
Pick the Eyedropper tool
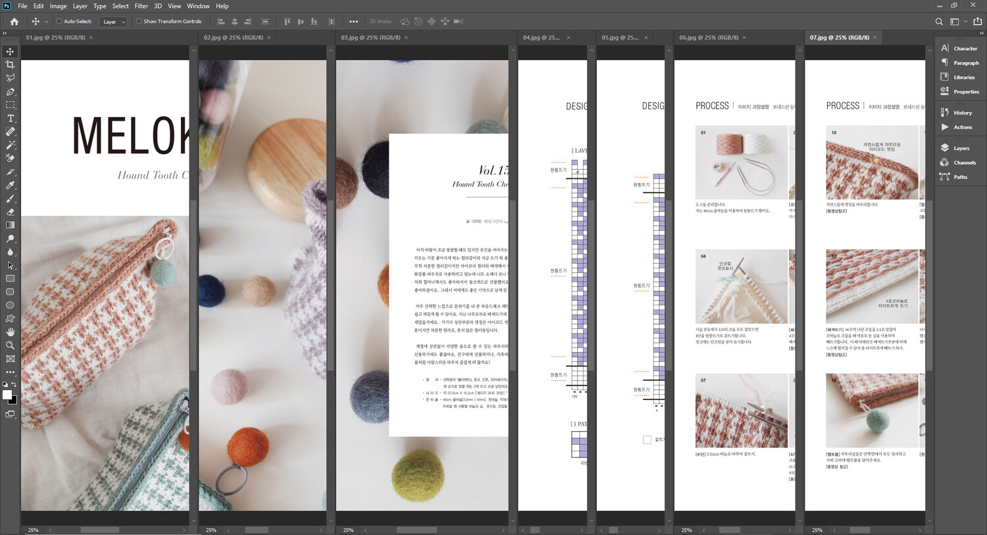click(x=10, y=186)
